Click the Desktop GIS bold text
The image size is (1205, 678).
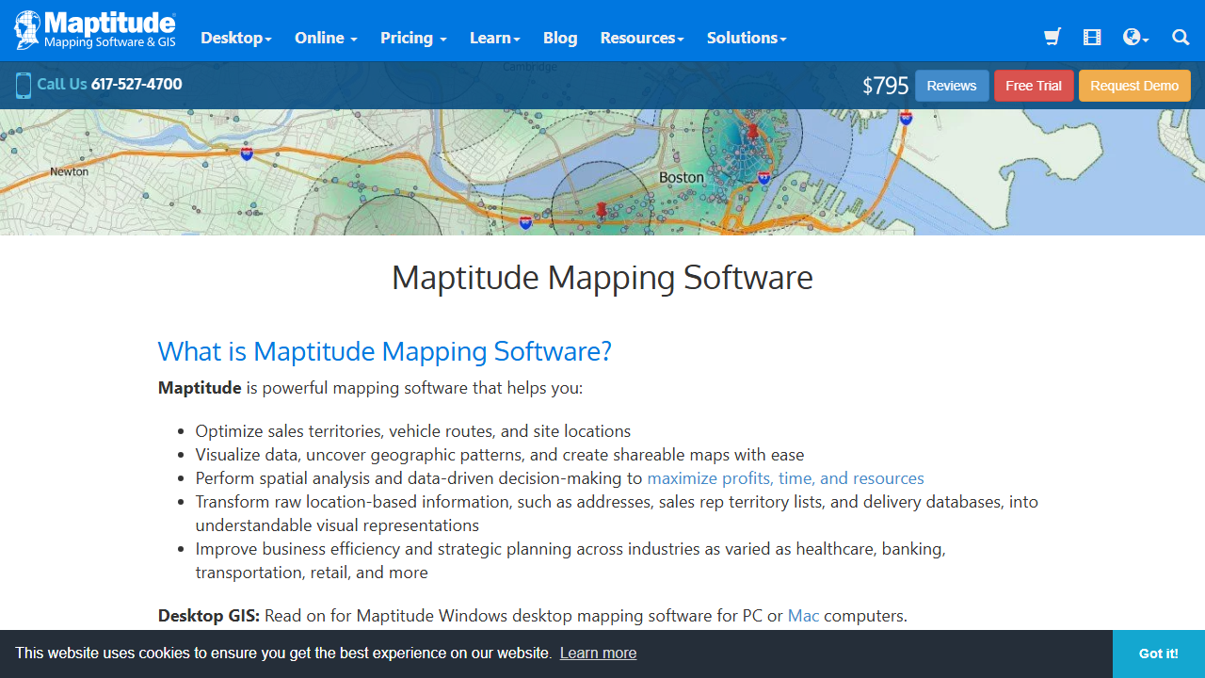(x=209, y=616)
